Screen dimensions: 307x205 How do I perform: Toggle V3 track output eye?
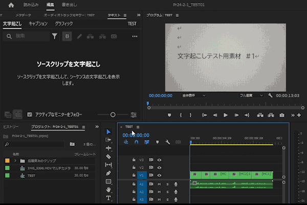[x=159, y=160]
